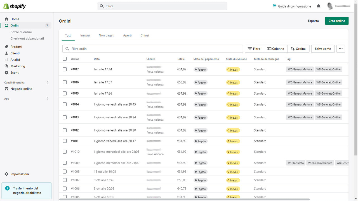358x201 pixels.
Task: Open Sconti with the discount badge icon
Action: (6, 73)
